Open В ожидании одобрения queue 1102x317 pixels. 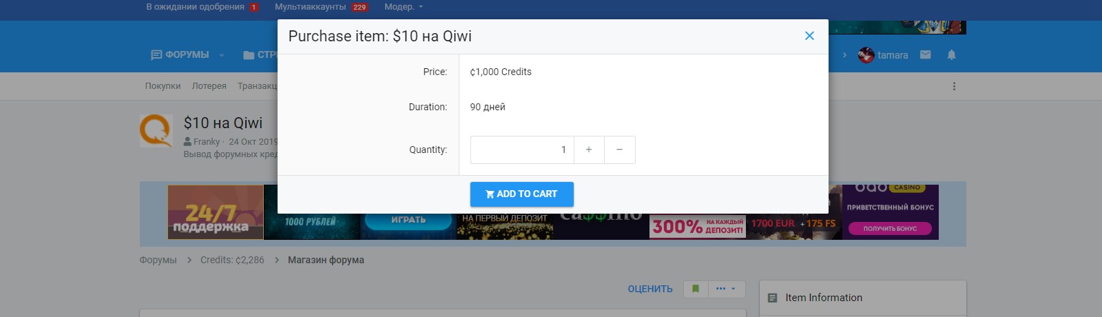[x=195, y=7]
